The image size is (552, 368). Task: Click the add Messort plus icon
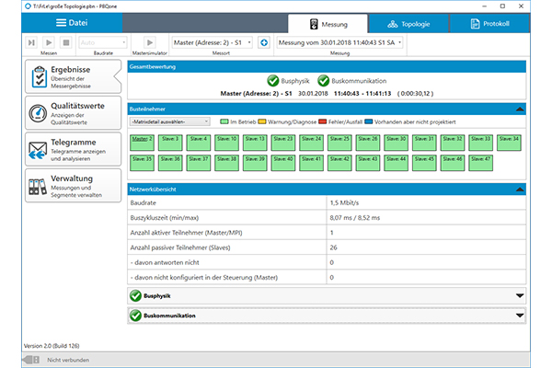tap(264, 42)
